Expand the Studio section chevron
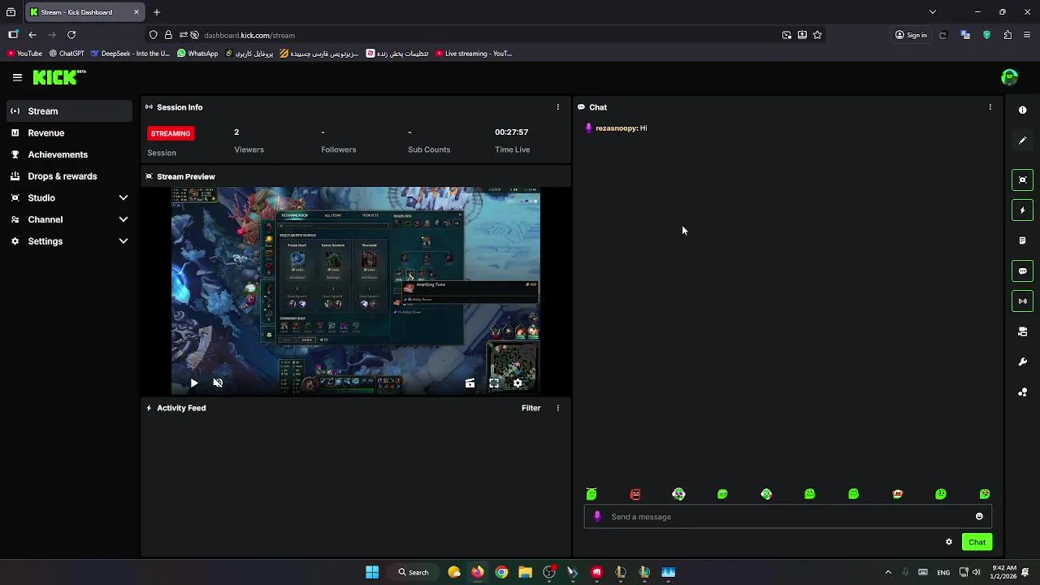 click(x=123, y=197)
